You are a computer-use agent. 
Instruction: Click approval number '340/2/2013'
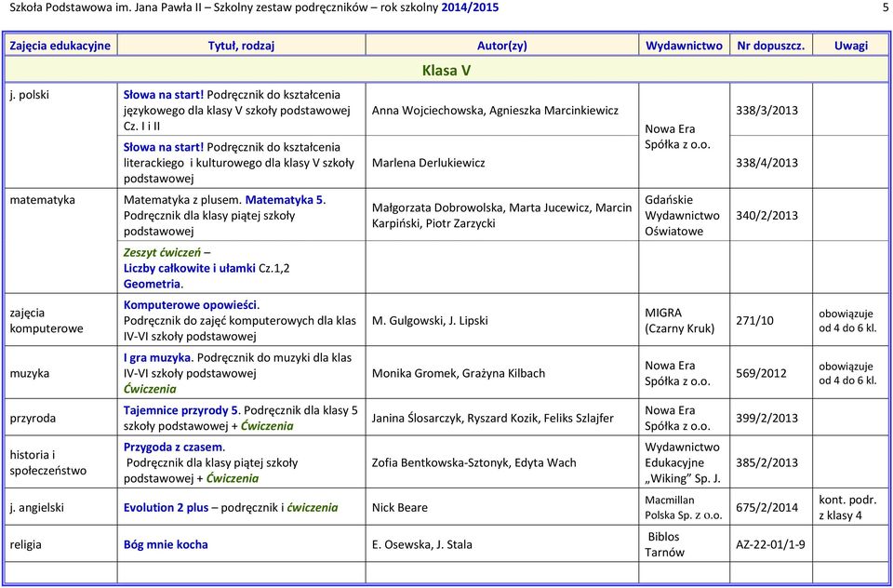pyautogui.click(x=767, y=215)
